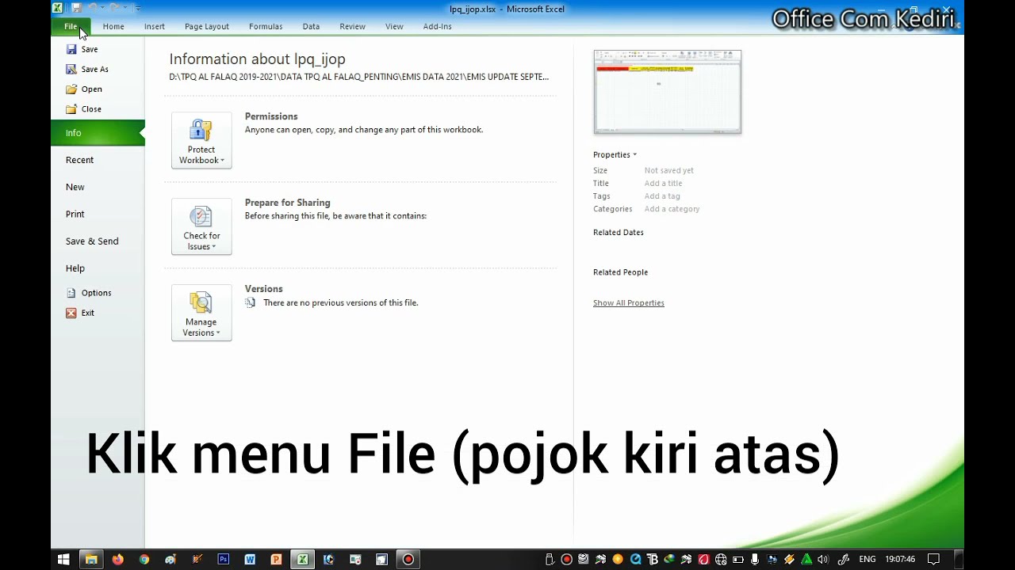Select Info in Backstage sidebar

98,133
